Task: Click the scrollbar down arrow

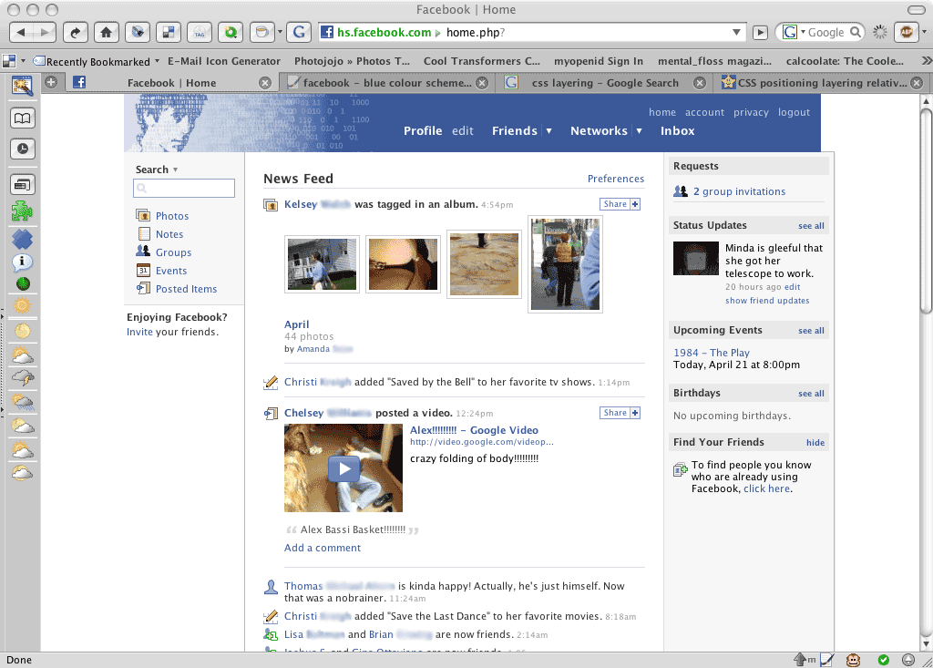Action: point(926,644)
